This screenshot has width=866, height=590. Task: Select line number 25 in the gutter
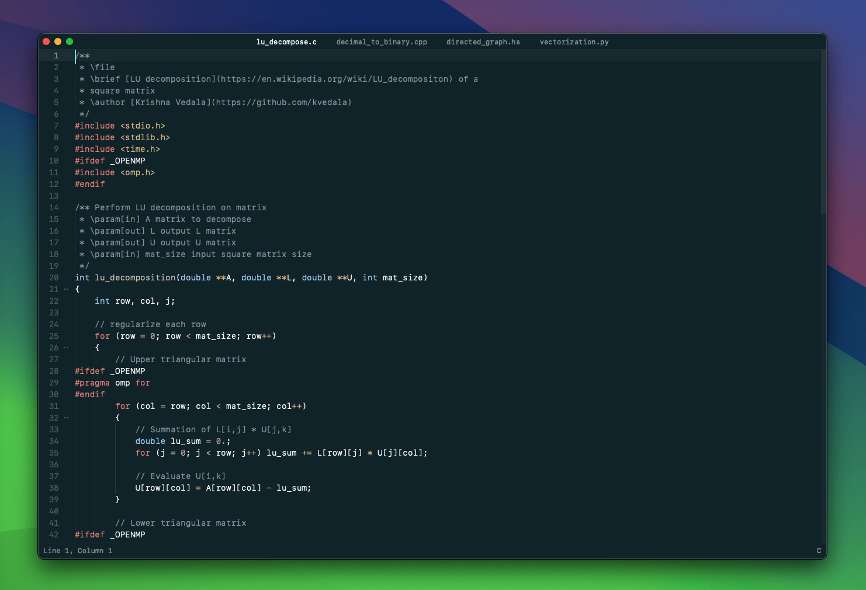(x=53, y=336)
